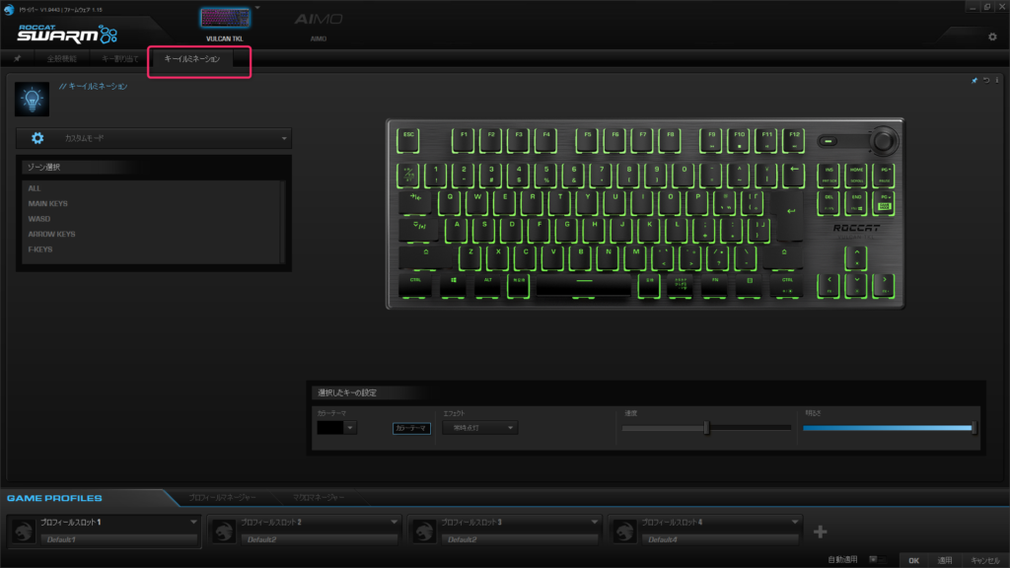Click the light bulb illumination icon
Viewport: 1010px width, 568px height.
[x=32, y=100]
